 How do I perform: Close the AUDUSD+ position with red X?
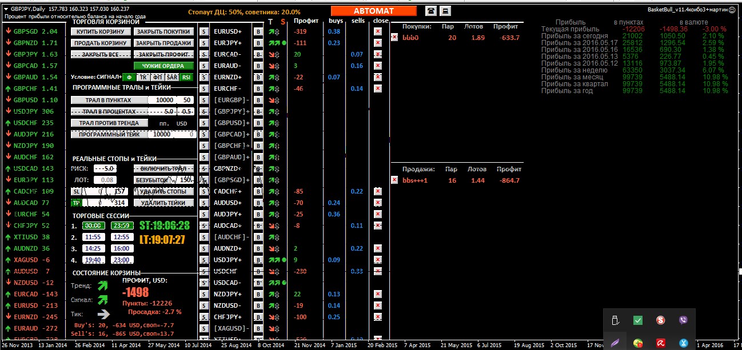377,203
